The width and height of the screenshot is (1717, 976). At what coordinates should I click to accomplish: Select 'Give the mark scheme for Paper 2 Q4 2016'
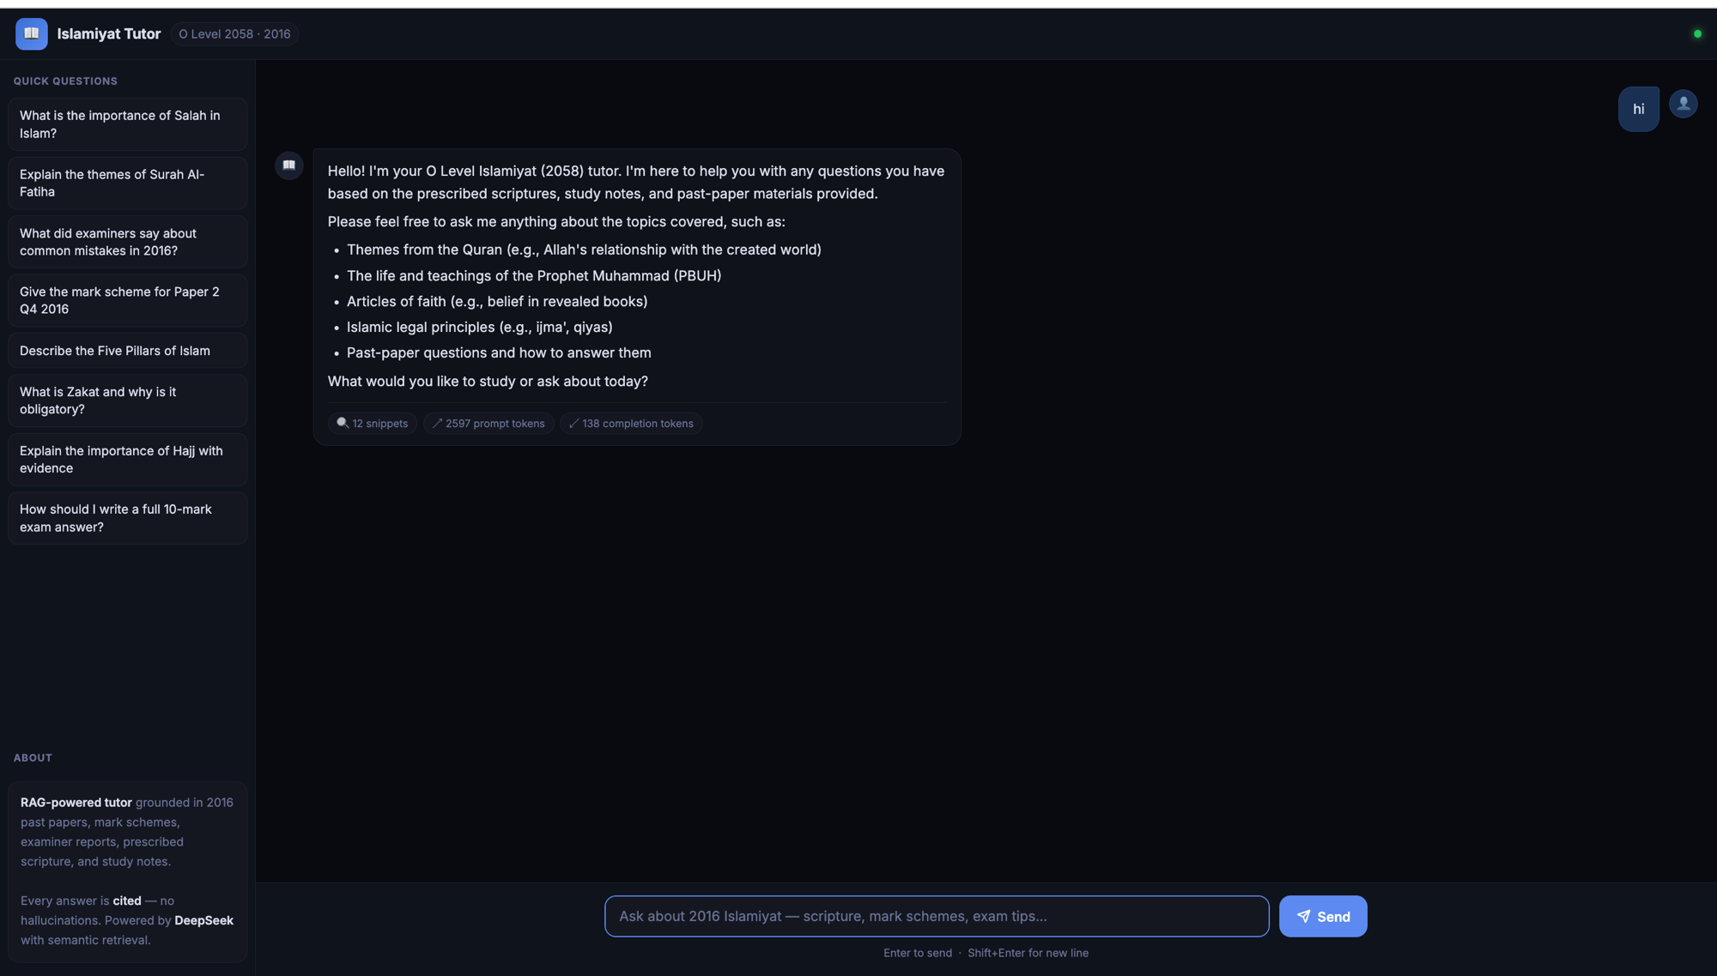tap(128, 300)
